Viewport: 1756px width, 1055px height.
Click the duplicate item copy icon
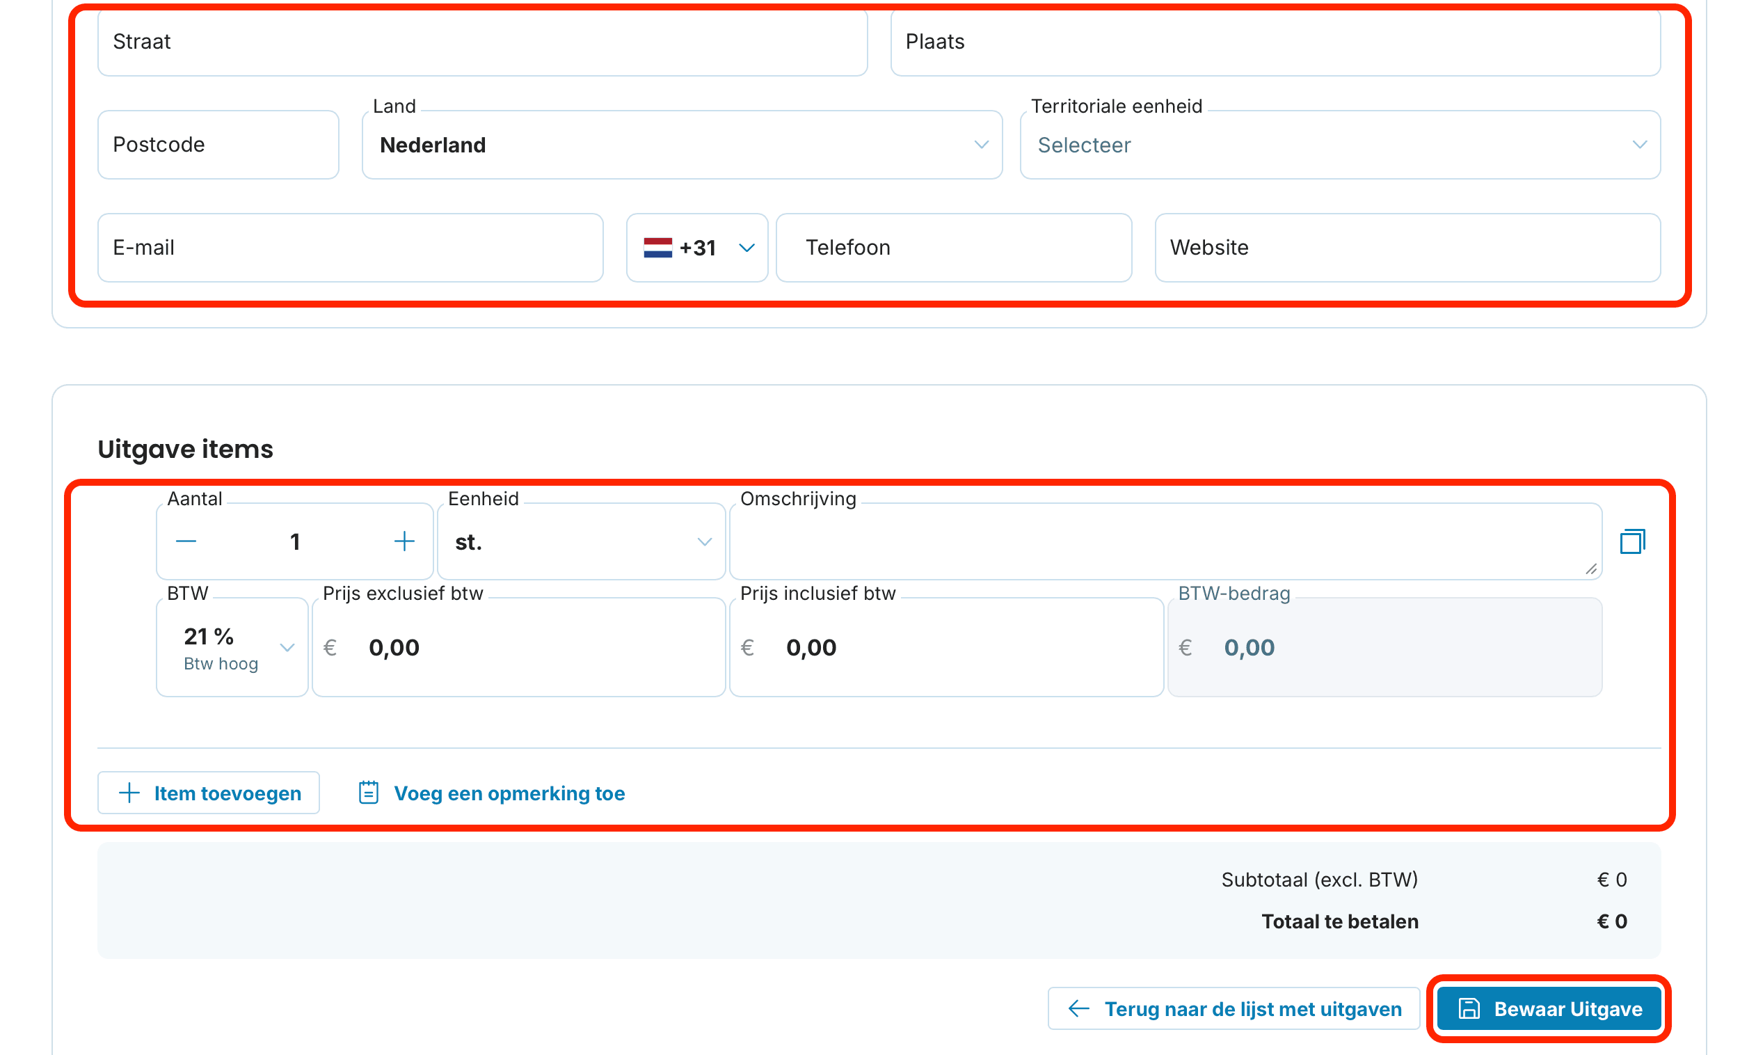[x=1631, y=541]
